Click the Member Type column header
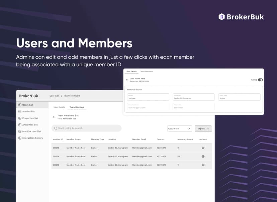 (x=97, y=139)
